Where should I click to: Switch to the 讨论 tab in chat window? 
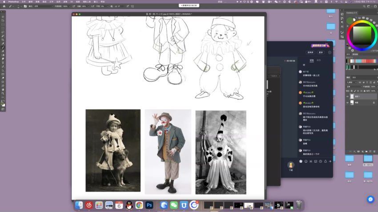click(x=312, y=60)
